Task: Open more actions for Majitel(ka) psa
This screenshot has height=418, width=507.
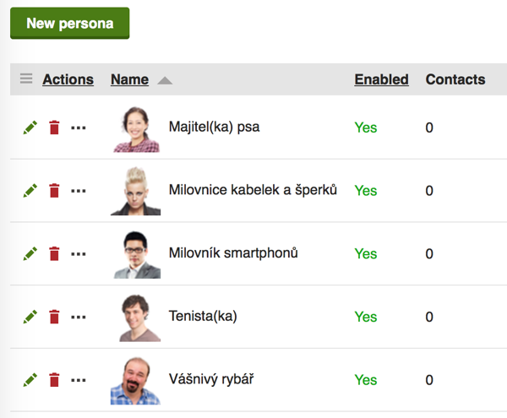Action: click(x=79, y=128)
